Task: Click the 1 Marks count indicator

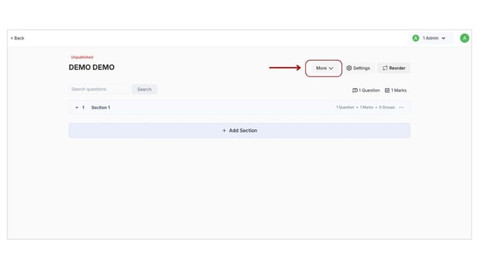Action: tap(396, 91)
